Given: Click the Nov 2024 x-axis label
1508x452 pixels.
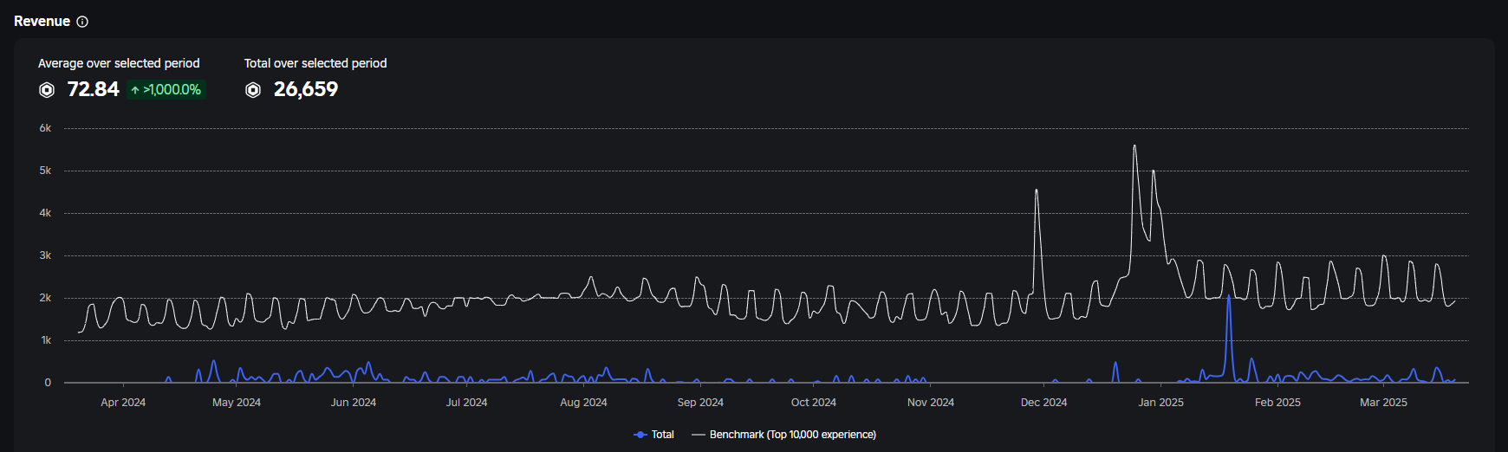Looking at the screenshot, I should coord(931,403).
